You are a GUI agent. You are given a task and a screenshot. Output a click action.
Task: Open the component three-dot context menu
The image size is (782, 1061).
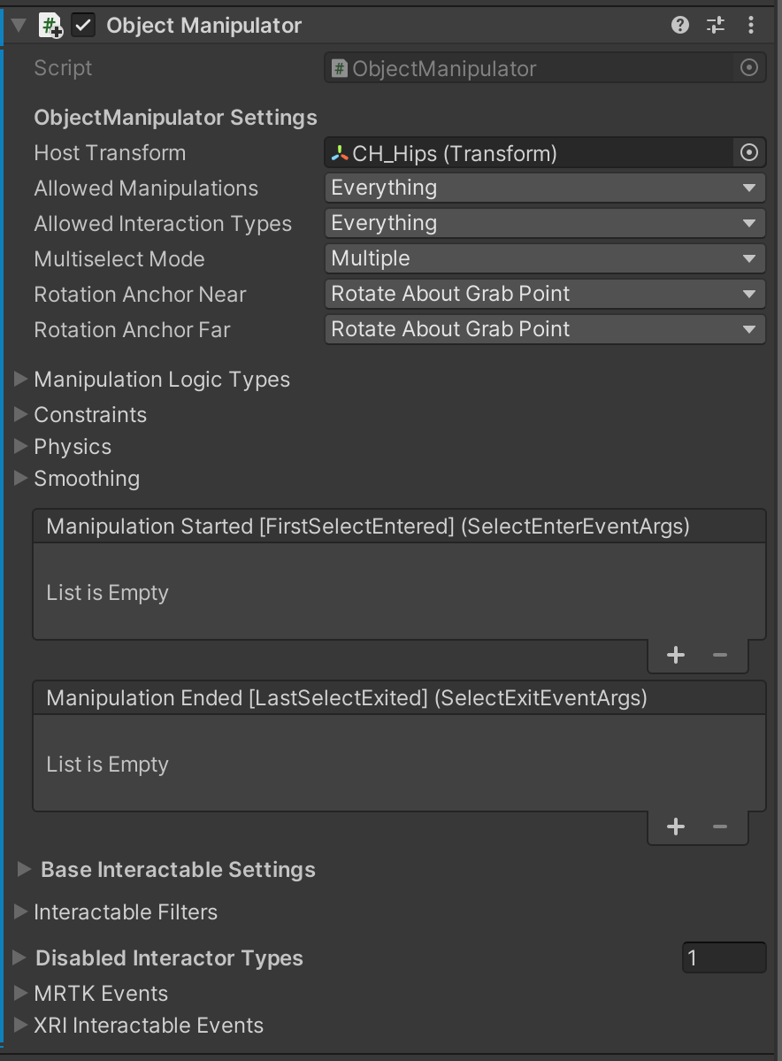(x=751, y=26)
